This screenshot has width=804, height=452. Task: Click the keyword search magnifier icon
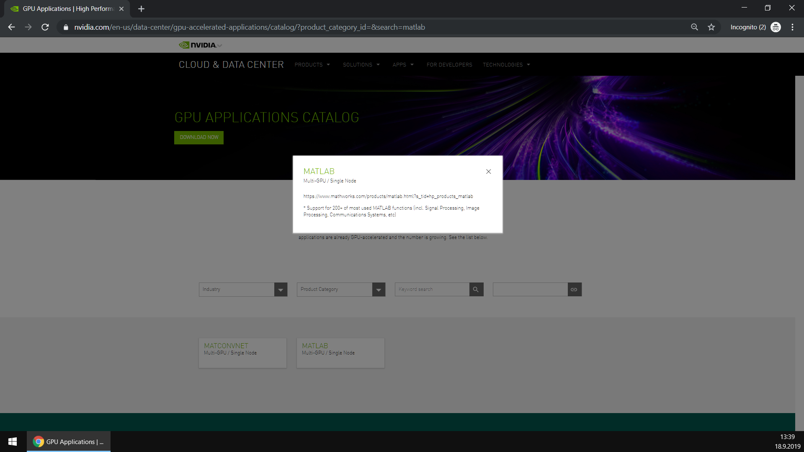coord(476,290)
